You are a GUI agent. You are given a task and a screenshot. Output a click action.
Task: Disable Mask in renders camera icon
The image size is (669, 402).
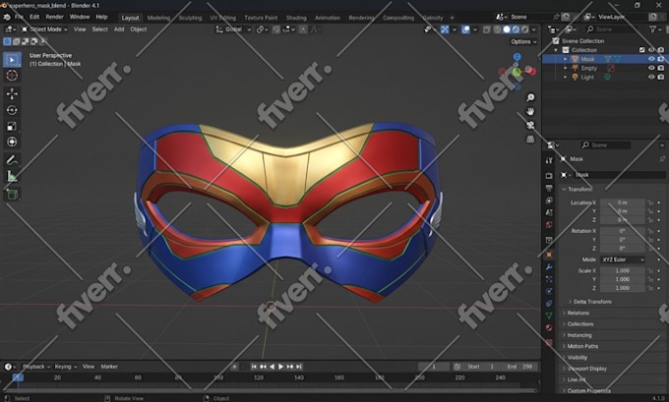(661, 59)
